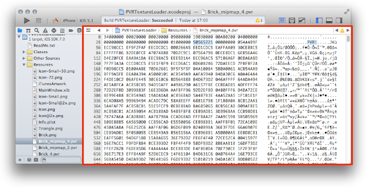Select iTunesArtwork file
The height and width of the screenshot is (187, 366).
[52, 84]
